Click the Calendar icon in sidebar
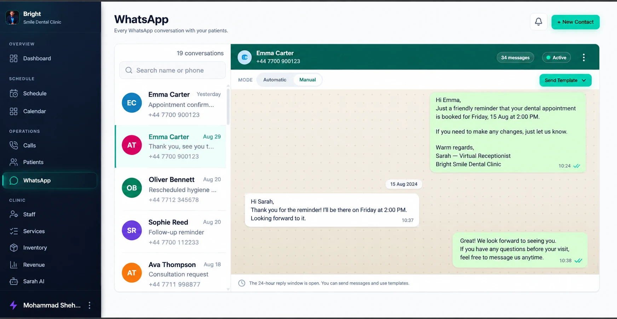The height and width of the screenshot is (319, 617). click(13, 111)
